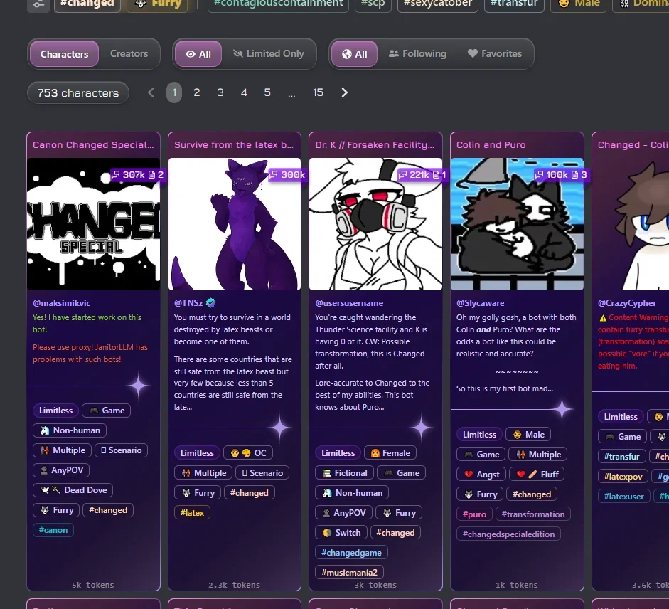
Task: Select the Switch tag on Dr. K card
Action: click(341, 533)
